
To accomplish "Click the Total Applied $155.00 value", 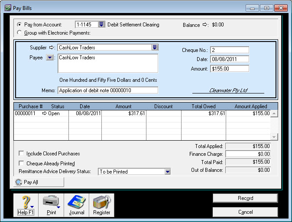I will tap(248, 146).
